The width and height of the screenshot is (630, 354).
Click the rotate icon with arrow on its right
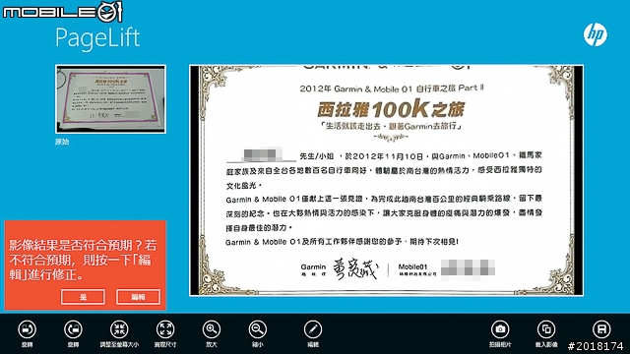(x=27, y=329)
